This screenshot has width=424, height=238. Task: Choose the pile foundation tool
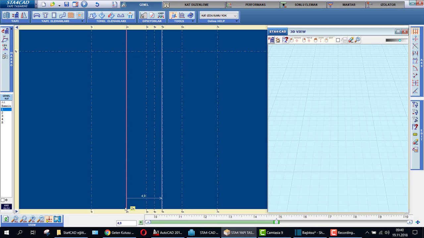pyautogui.click(x=130, y=16)
